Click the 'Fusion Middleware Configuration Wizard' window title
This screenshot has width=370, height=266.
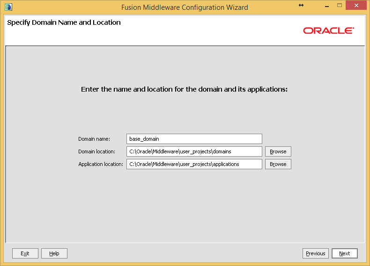pyautogui.click(x=185, y=7)
